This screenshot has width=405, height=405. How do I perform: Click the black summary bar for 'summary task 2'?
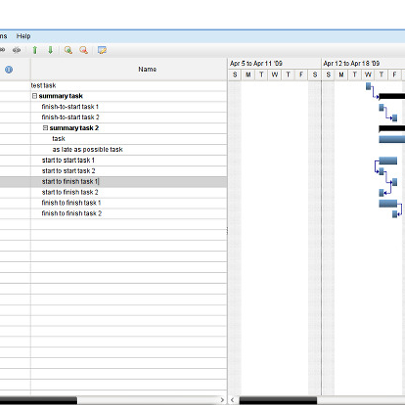(x=392, y=128)
